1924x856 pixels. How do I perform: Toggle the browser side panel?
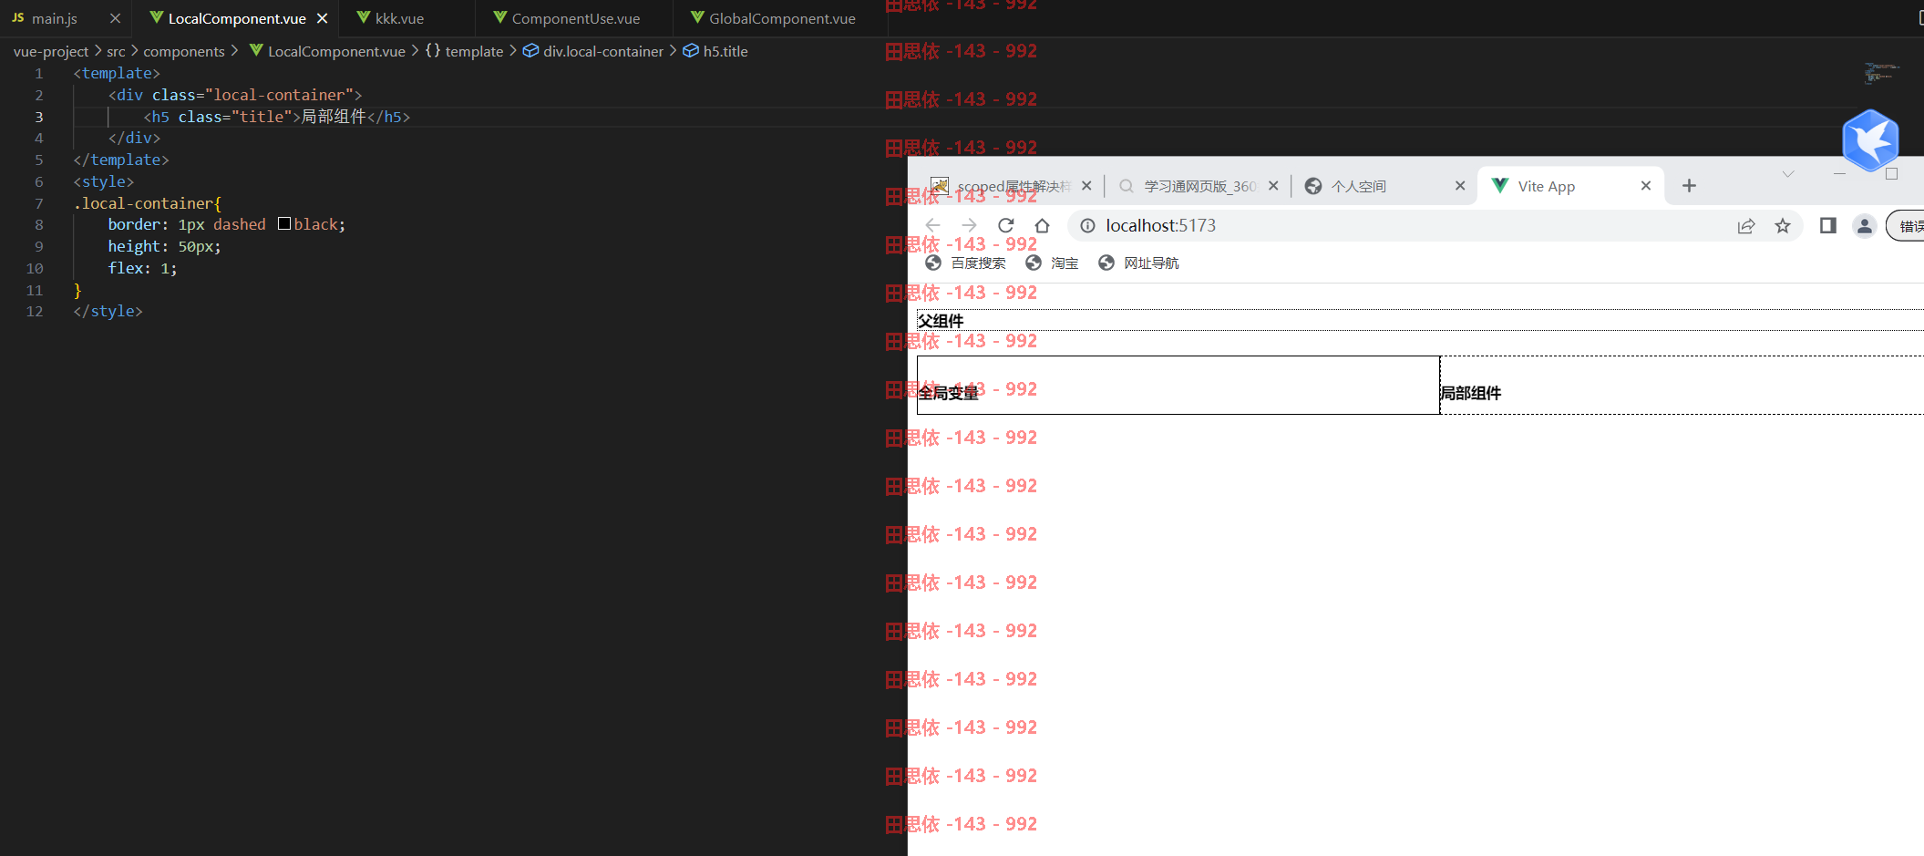(x=1827, y=225)
